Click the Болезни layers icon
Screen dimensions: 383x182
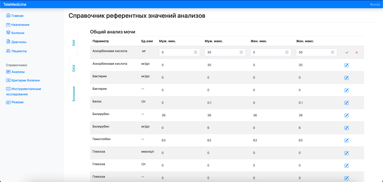pos(8,33)
